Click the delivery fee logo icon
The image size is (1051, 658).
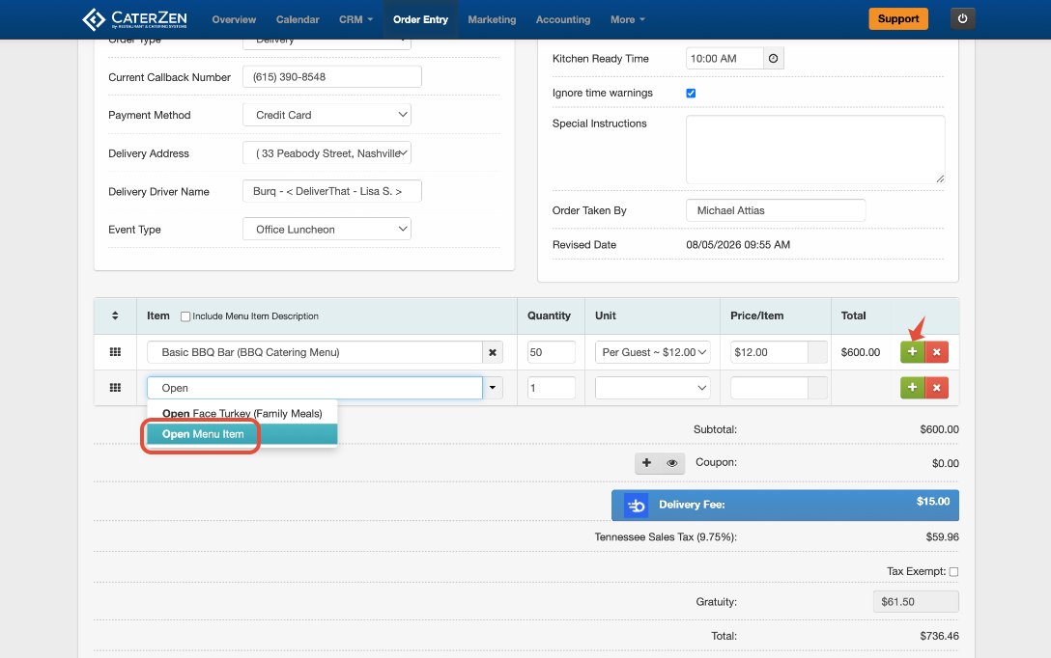[636, 506]
